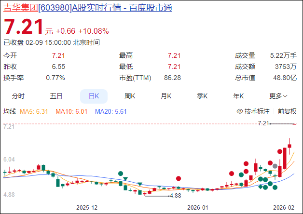Open the 吉华集团[603980] stock title link
This screenshot has height=214, width=303.
coord(88,8)
